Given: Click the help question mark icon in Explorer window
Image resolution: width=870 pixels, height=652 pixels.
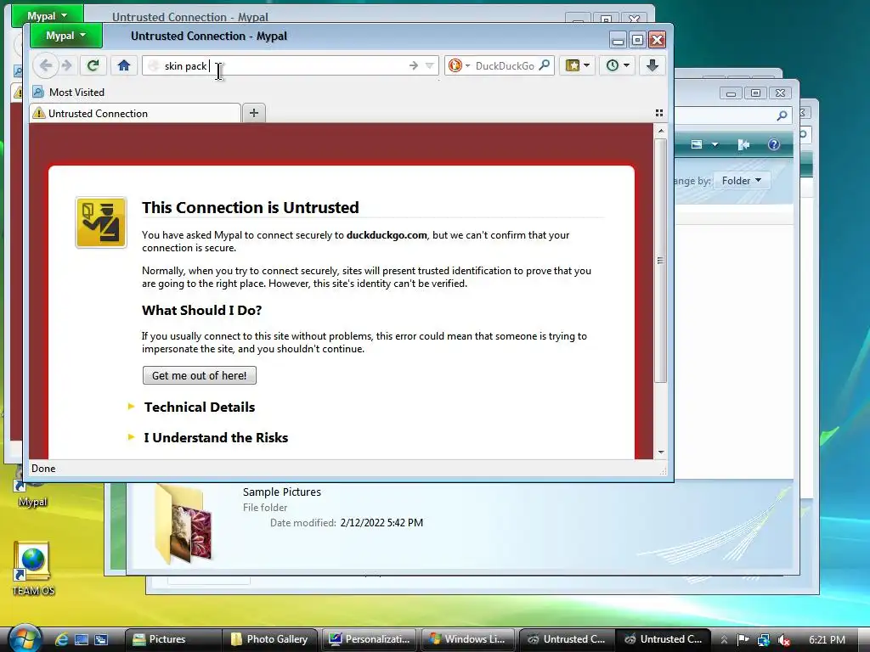Looking at the screenshot, I should [x=774, y=144].
